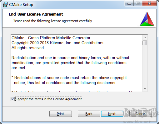Image resolution: width=159 pixels, height=124 pixels.
Task: Click the 'are met:' line in the license
Action: [x=19, y=68]
